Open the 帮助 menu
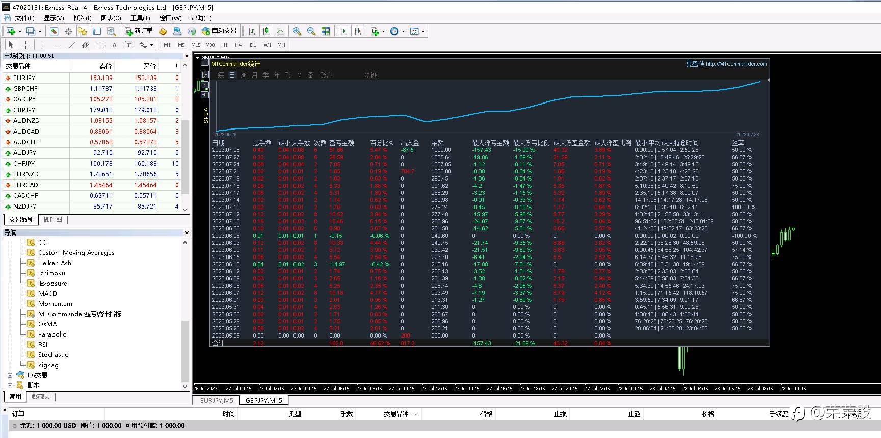Screen dimensions: 881x438 (x=201, y=18)
